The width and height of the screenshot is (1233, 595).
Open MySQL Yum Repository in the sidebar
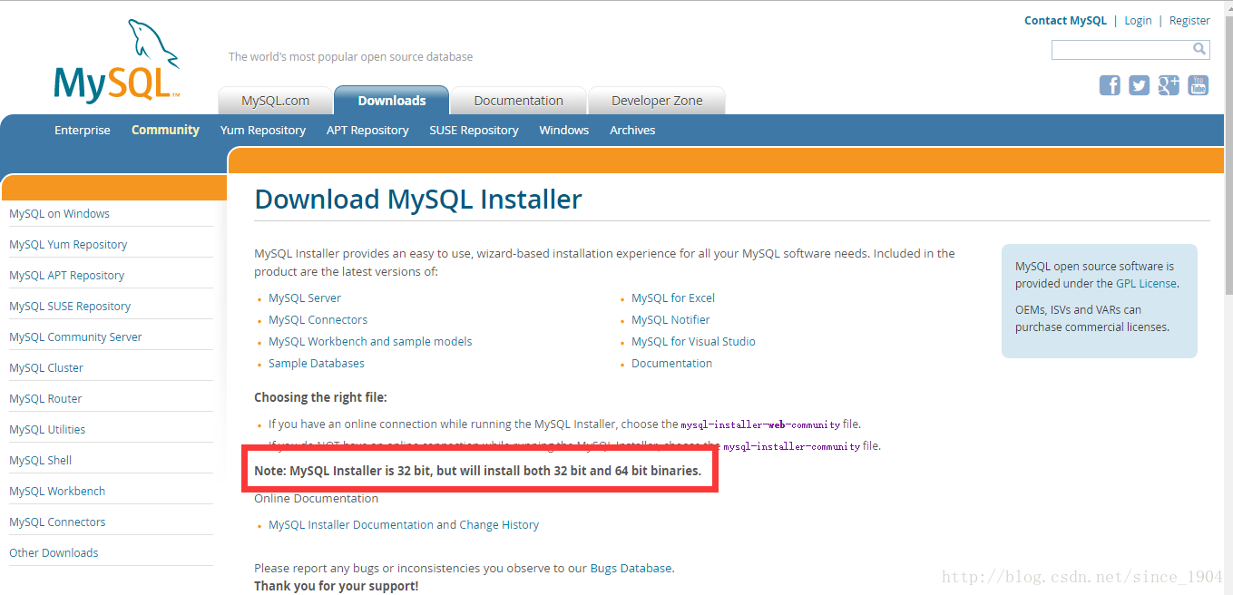68,245
